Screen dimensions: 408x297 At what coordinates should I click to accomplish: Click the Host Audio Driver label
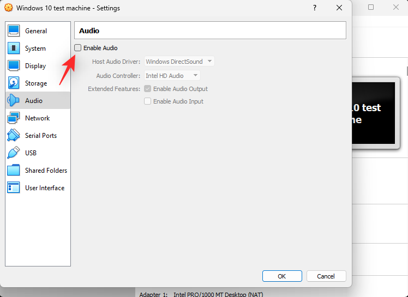tap(116, 62)
